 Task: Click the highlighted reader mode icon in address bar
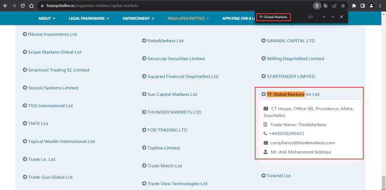pyautogui.click(x=317, y=6)
